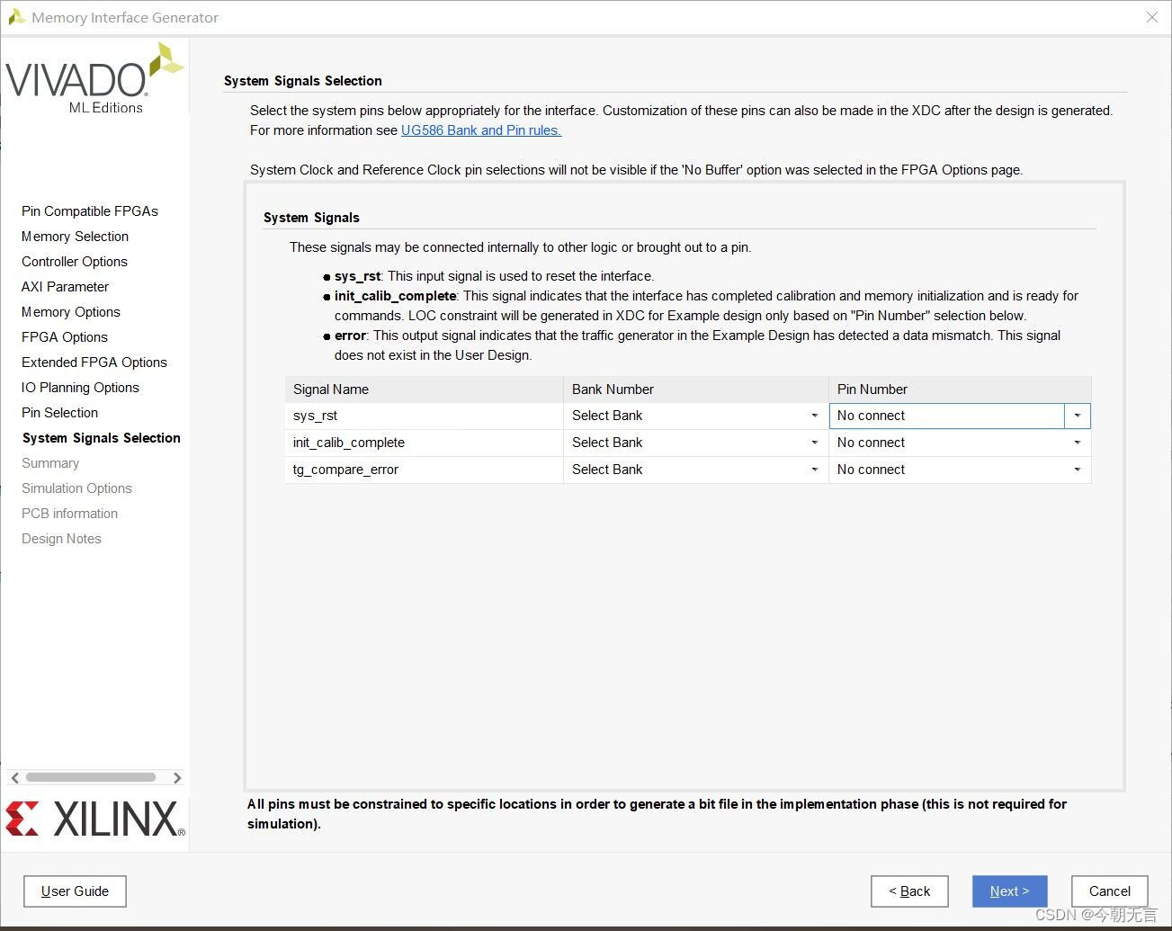1172x931 pixels.
Task: Click the Next button
Action: click(1010, 891)
